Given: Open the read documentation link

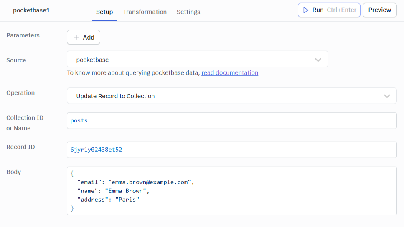Looking at the screenshot, I should pyautogui.click(x=230, y=73).
